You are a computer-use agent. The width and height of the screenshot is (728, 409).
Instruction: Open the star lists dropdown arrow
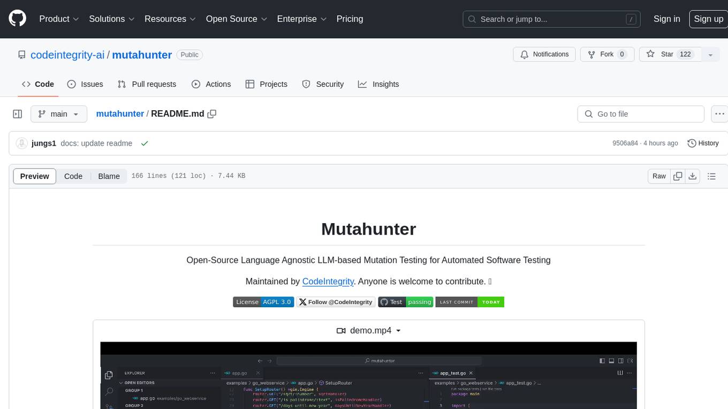coord(710,55)
